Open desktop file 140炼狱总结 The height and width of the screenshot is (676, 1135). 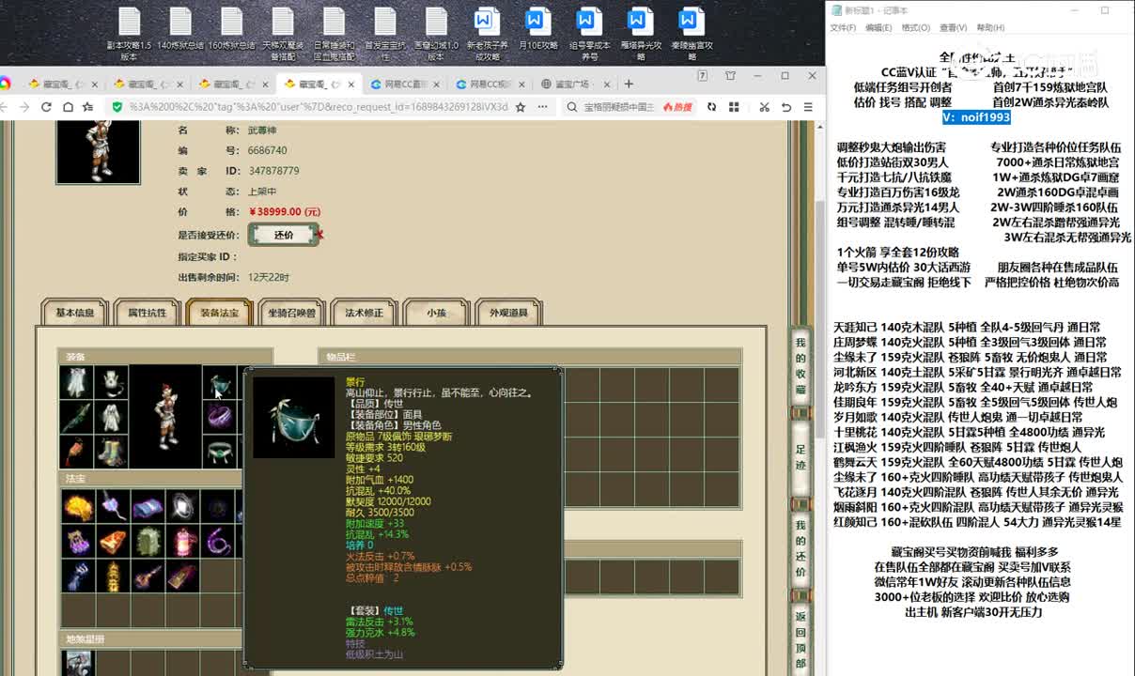180,33
